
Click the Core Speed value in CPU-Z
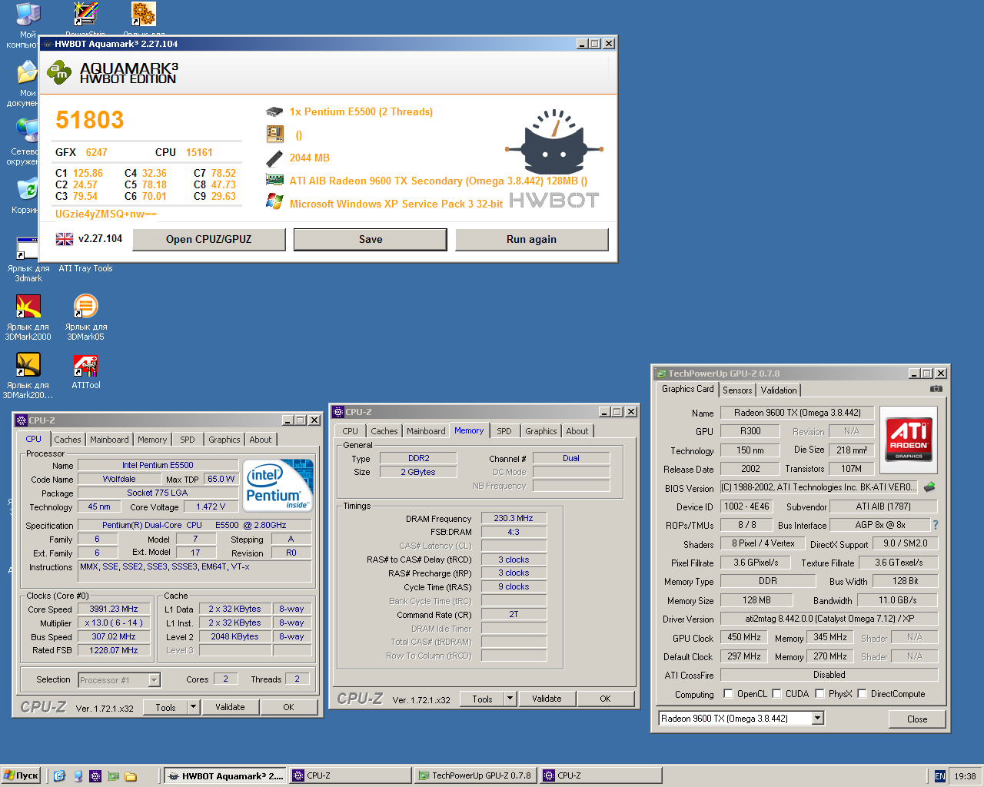pyautogui.click(x=114, y=609)
